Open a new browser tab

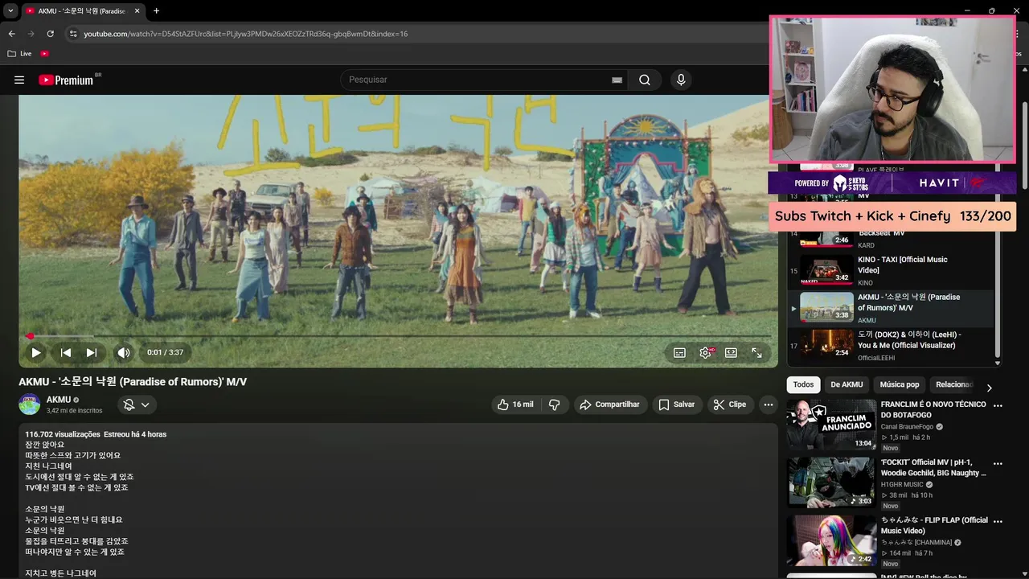pyautogui.click(x=156, y=11)
